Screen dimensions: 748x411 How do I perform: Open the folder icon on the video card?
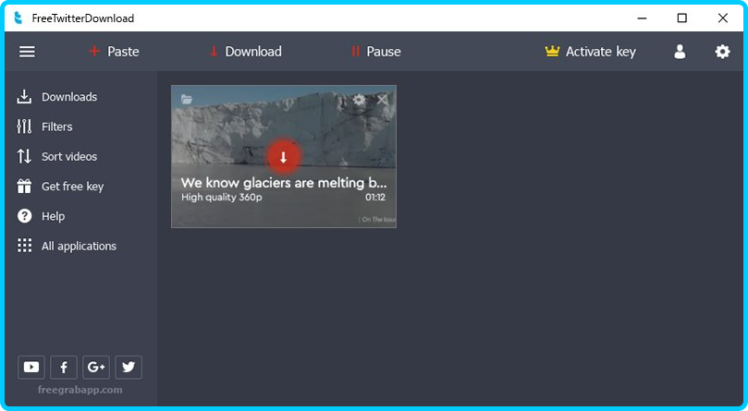pyautogui.click(x=187, y=99)
